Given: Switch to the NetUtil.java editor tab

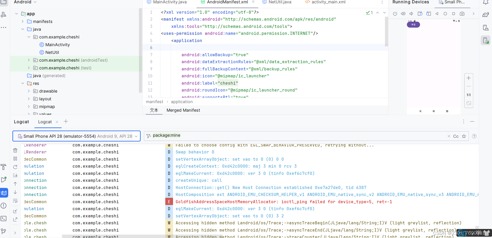Looking at the screenshot, I should click(x=277, y=2).
